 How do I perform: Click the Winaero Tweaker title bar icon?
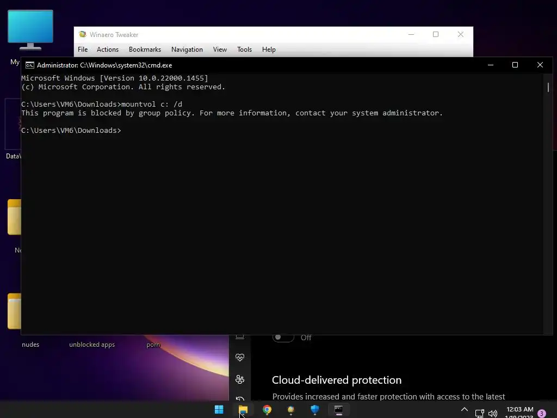pyautogui.click(x=83, y=34)
